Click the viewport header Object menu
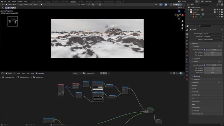Screen dimensions: 224x126 (35, 5)
